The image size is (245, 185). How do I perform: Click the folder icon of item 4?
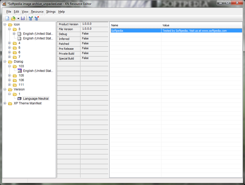point(15,43)
